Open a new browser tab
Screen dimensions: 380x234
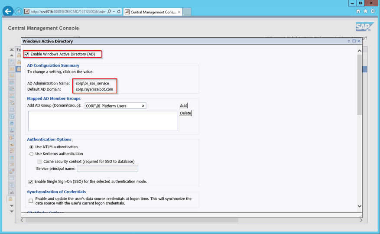(x=187, y=12)
